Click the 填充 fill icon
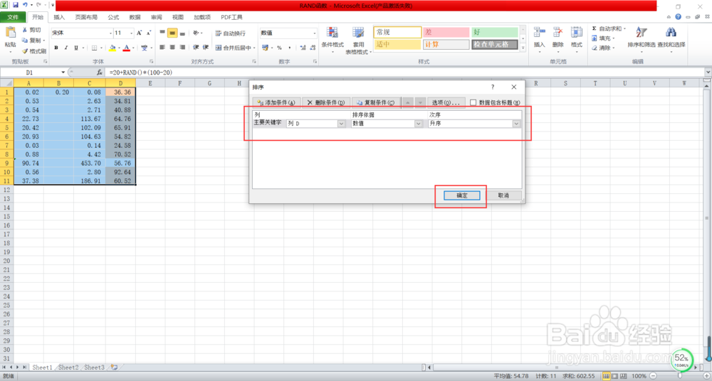 (595, 38)
